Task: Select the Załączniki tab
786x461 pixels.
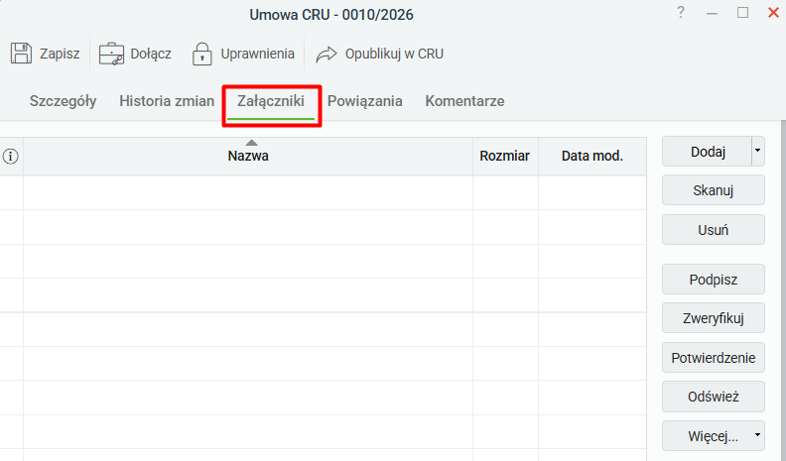Action: click(x=271, y=101)
